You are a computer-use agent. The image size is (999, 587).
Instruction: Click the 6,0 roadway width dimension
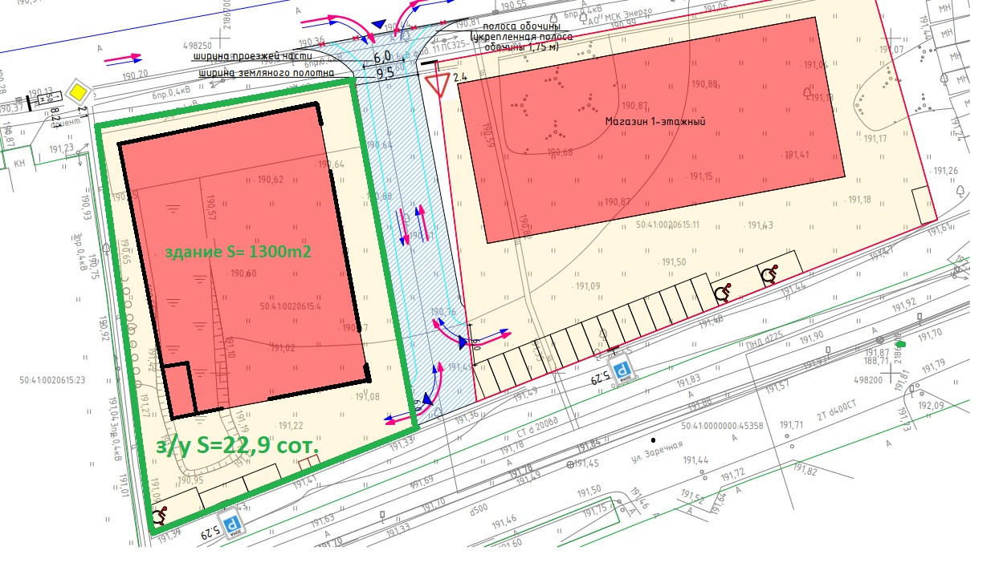pos(382,57)
